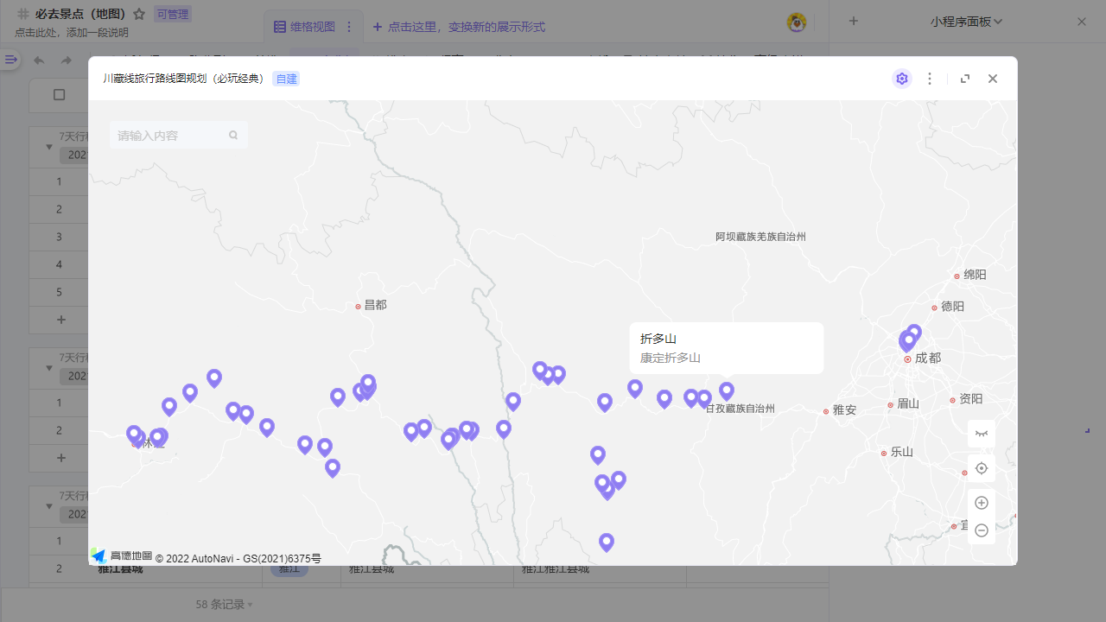Expand the 小程序面板 dropdown
Image resolution: width=1106 pixels, height=622 pixels.
[x=966, y=22]
